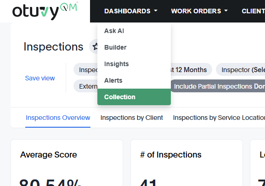This screenshot has height=186, width=265.
Task: Select Ask AI from Dashboards menu
Action: click(x=134, y=31)
